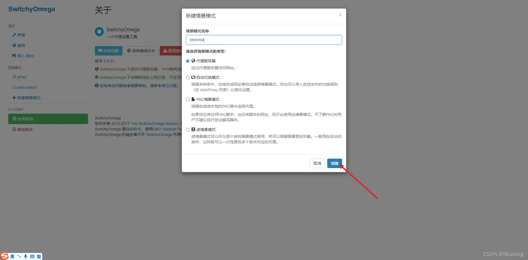This screenshot has height=260, width=528.
Task: Toggle the punctuation mode in IME bar
Action: coord(19,256)
